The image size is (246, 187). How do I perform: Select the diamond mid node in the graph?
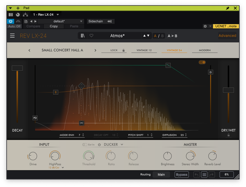(x=82, y=86)
